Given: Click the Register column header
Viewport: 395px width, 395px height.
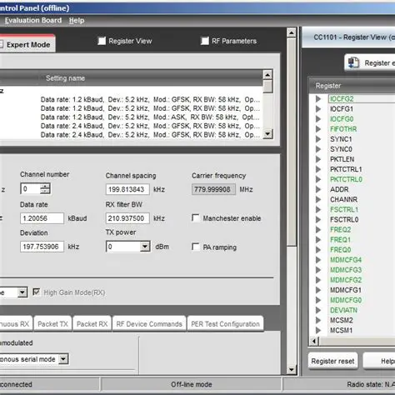Looking at the screenshot, I should pos(328,86).
